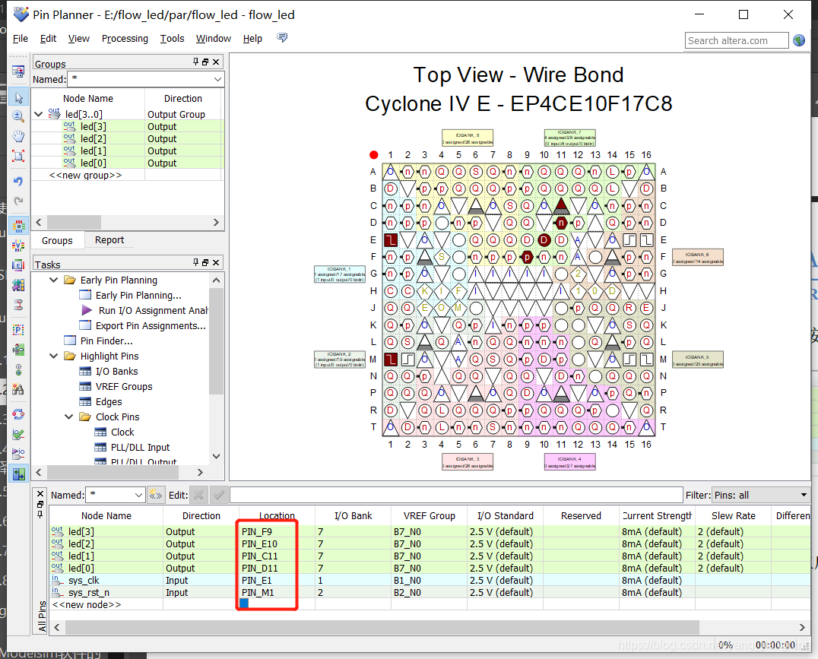Open the All Pins 'Named' dropdown

[138, 495]
